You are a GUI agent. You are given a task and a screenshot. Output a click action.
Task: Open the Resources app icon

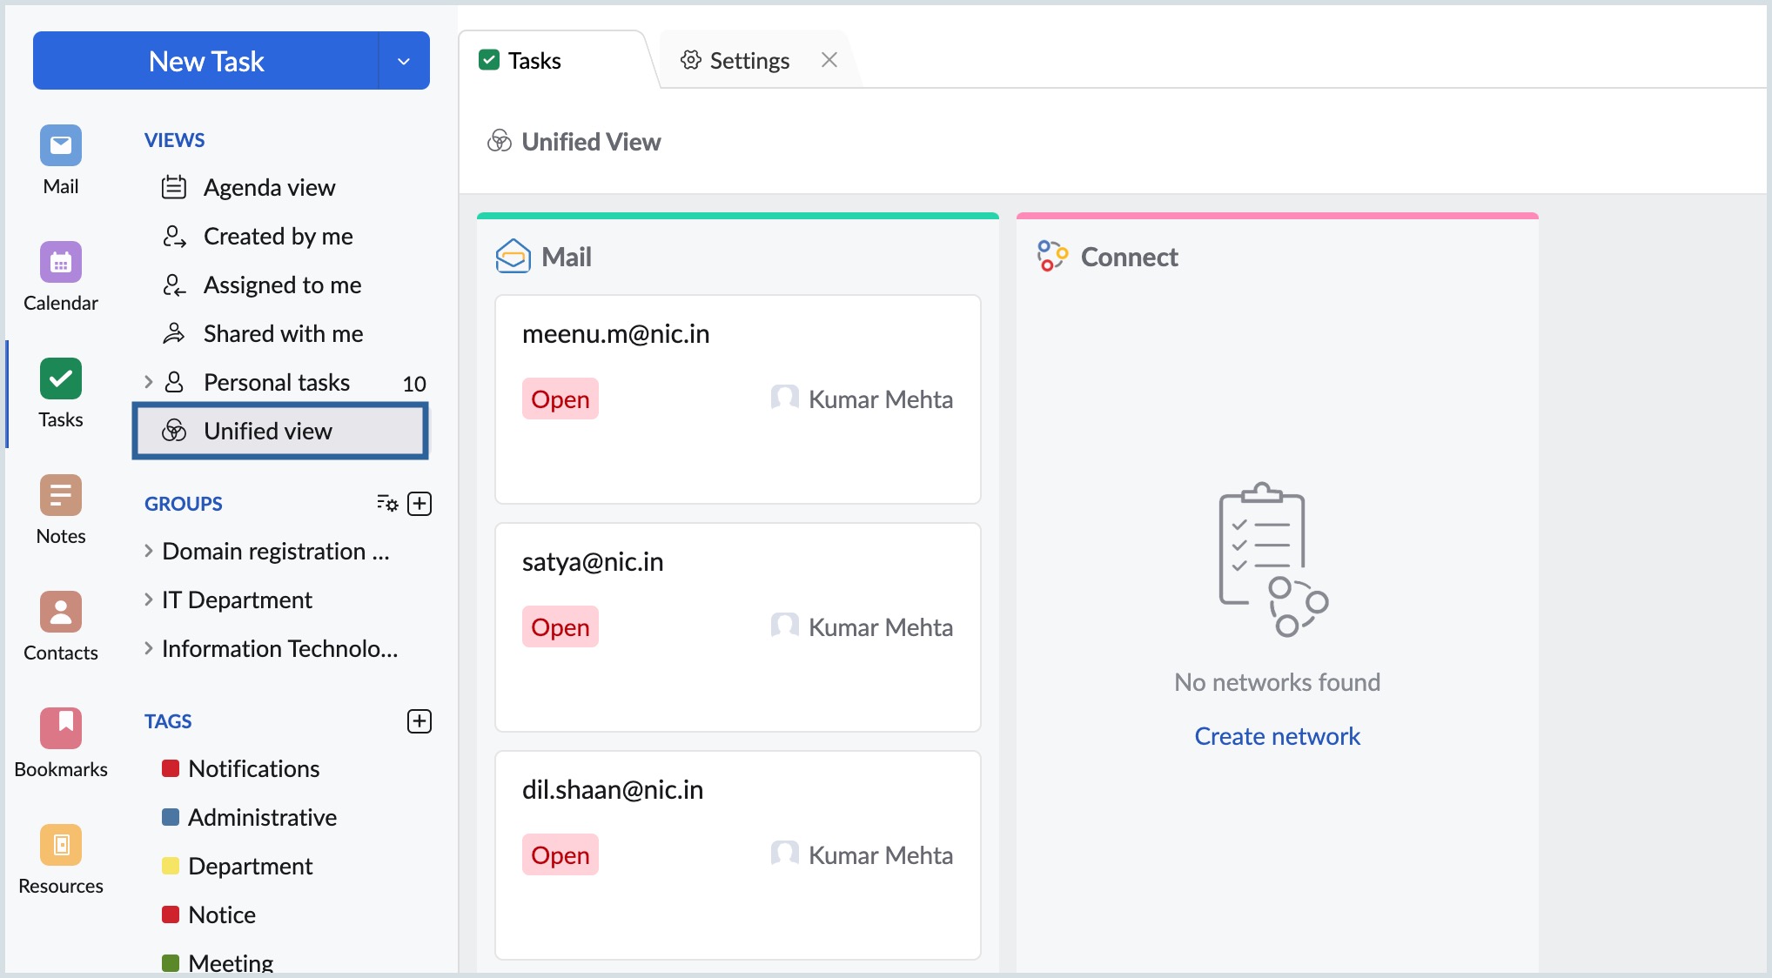pyautogui.click(x=61, y=845)
